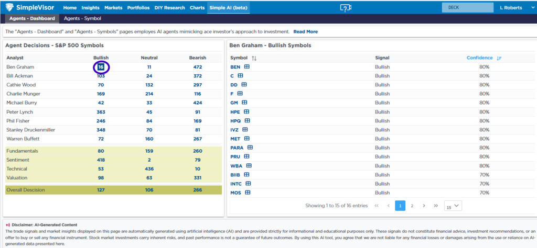Open the help question-mark icon in header
The height and width of the screenshot is (248, 537).
(x=345, y=8)
